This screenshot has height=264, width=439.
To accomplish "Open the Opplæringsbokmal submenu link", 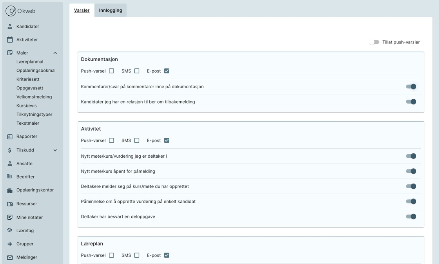I will pos(36,71).
